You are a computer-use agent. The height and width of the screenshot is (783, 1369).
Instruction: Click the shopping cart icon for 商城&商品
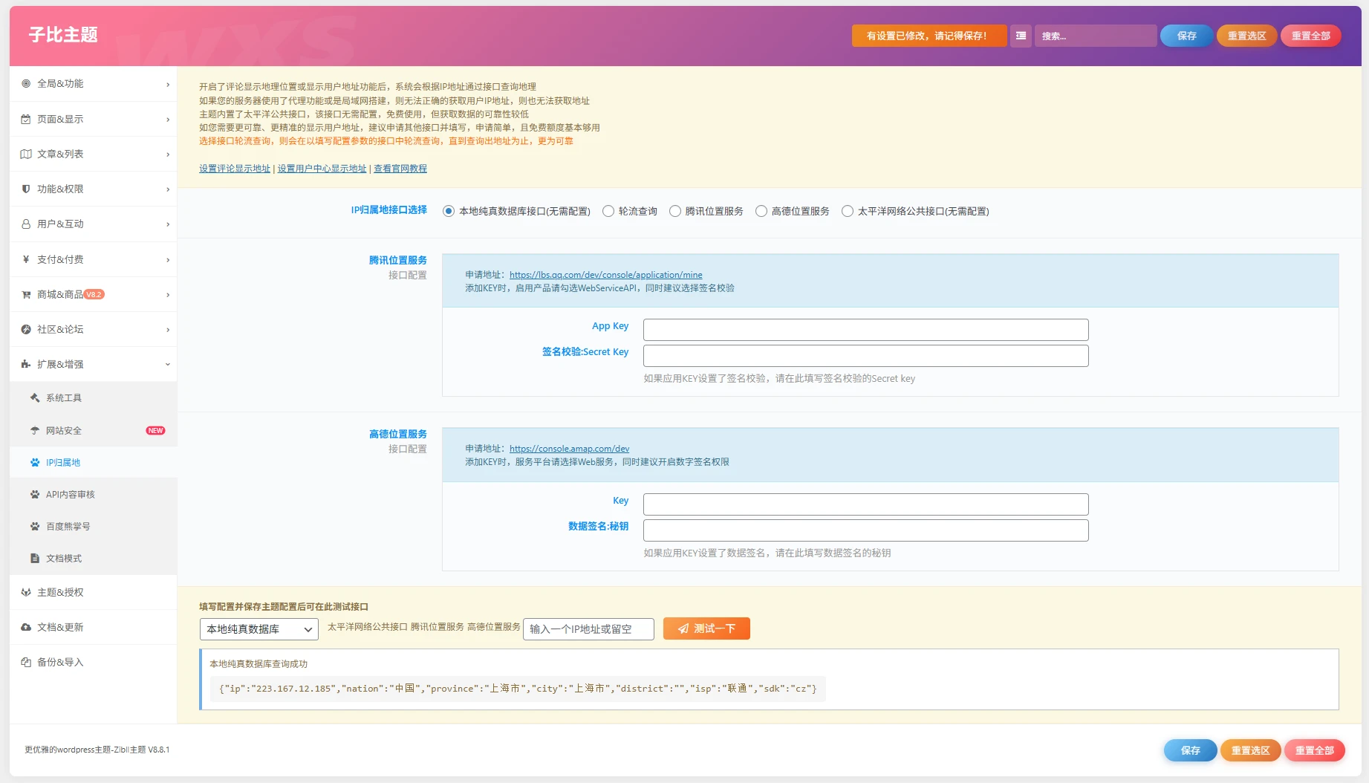(26, 295)
